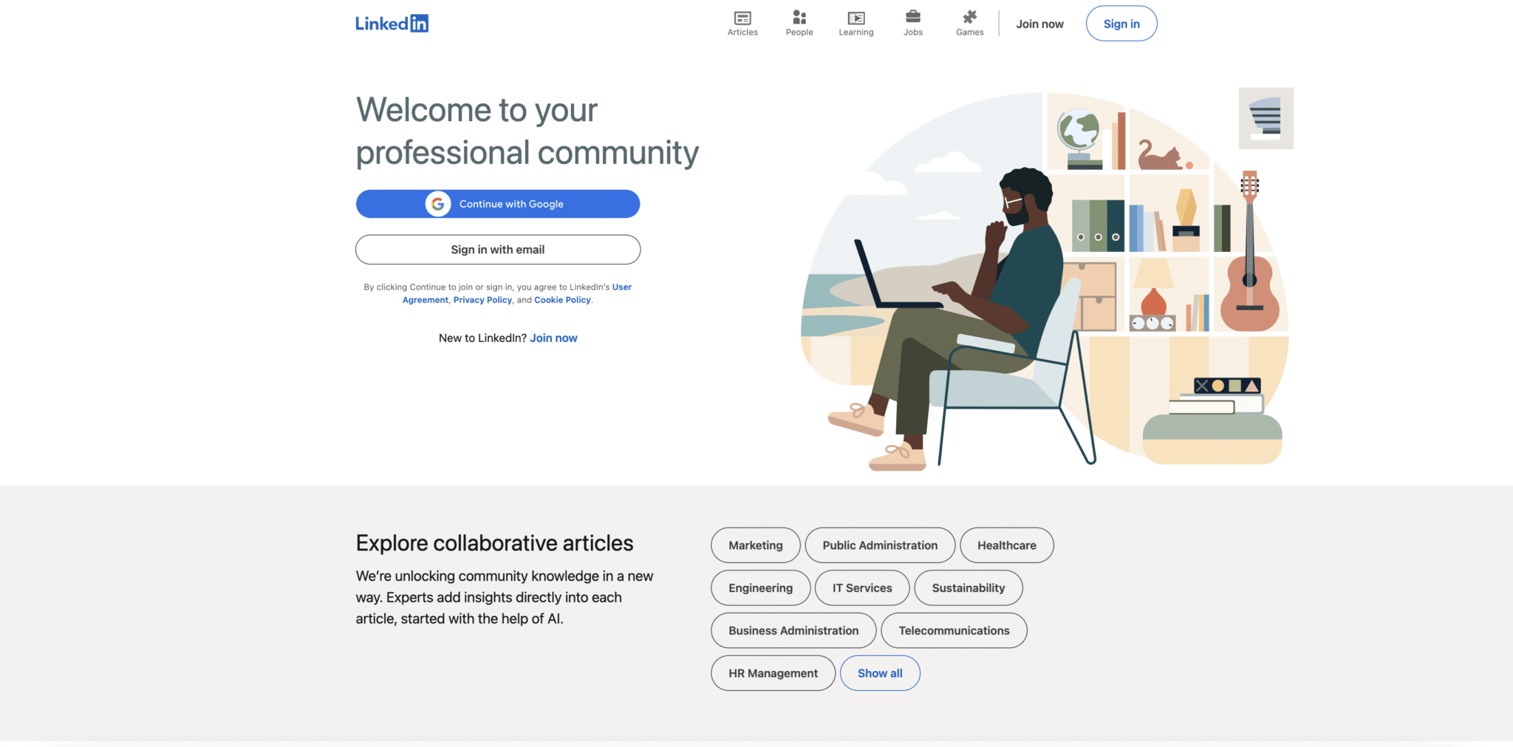Open Healthcare collaborative articles
Image resolution: width=1513 pixels, height=747 pixels.
[x=1006, y=545]
